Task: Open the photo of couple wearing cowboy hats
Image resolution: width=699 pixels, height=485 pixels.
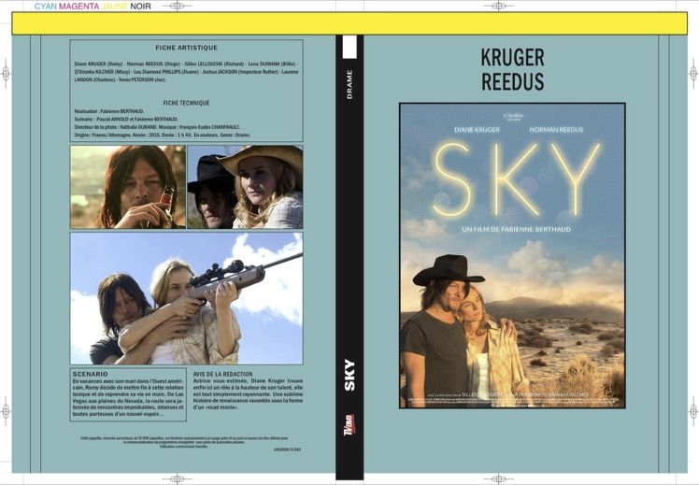Action: click(245, 187)
